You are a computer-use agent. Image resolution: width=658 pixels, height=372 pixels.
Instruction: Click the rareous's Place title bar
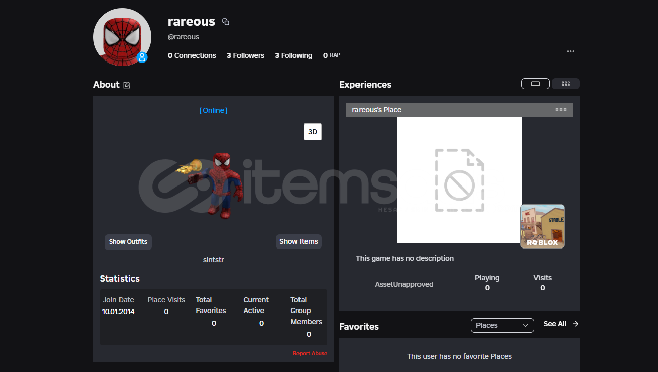459,110
